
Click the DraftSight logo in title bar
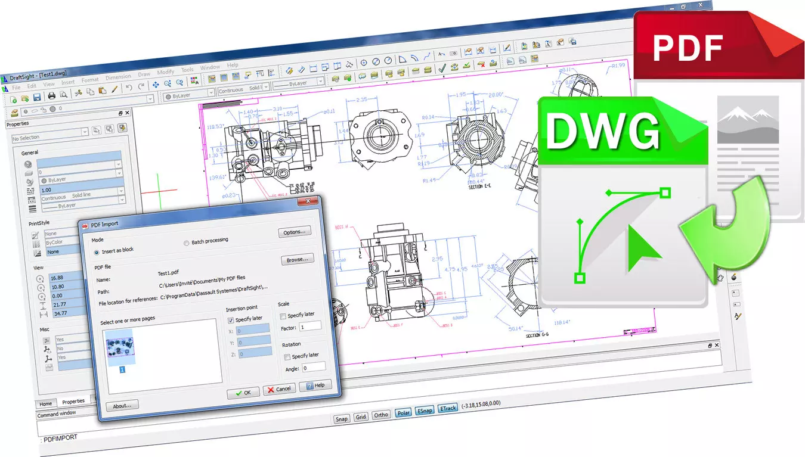tap(5, 79)
